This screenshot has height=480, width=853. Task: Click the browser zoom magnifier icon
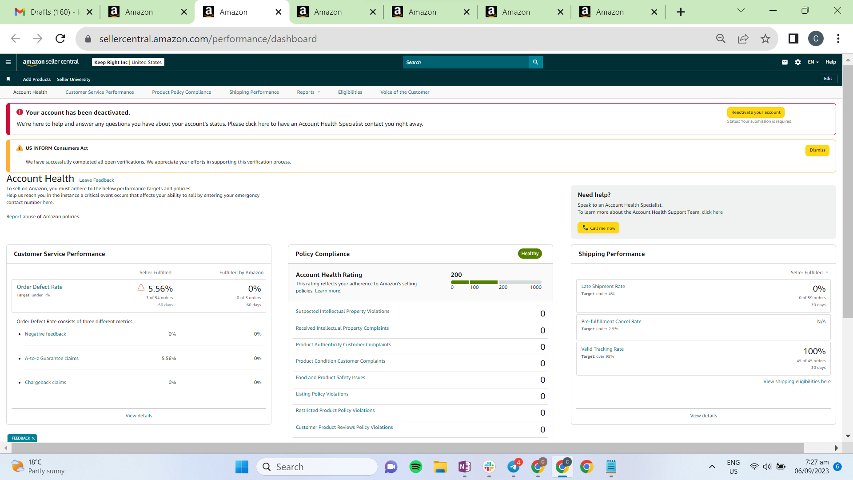coord(721,39)
